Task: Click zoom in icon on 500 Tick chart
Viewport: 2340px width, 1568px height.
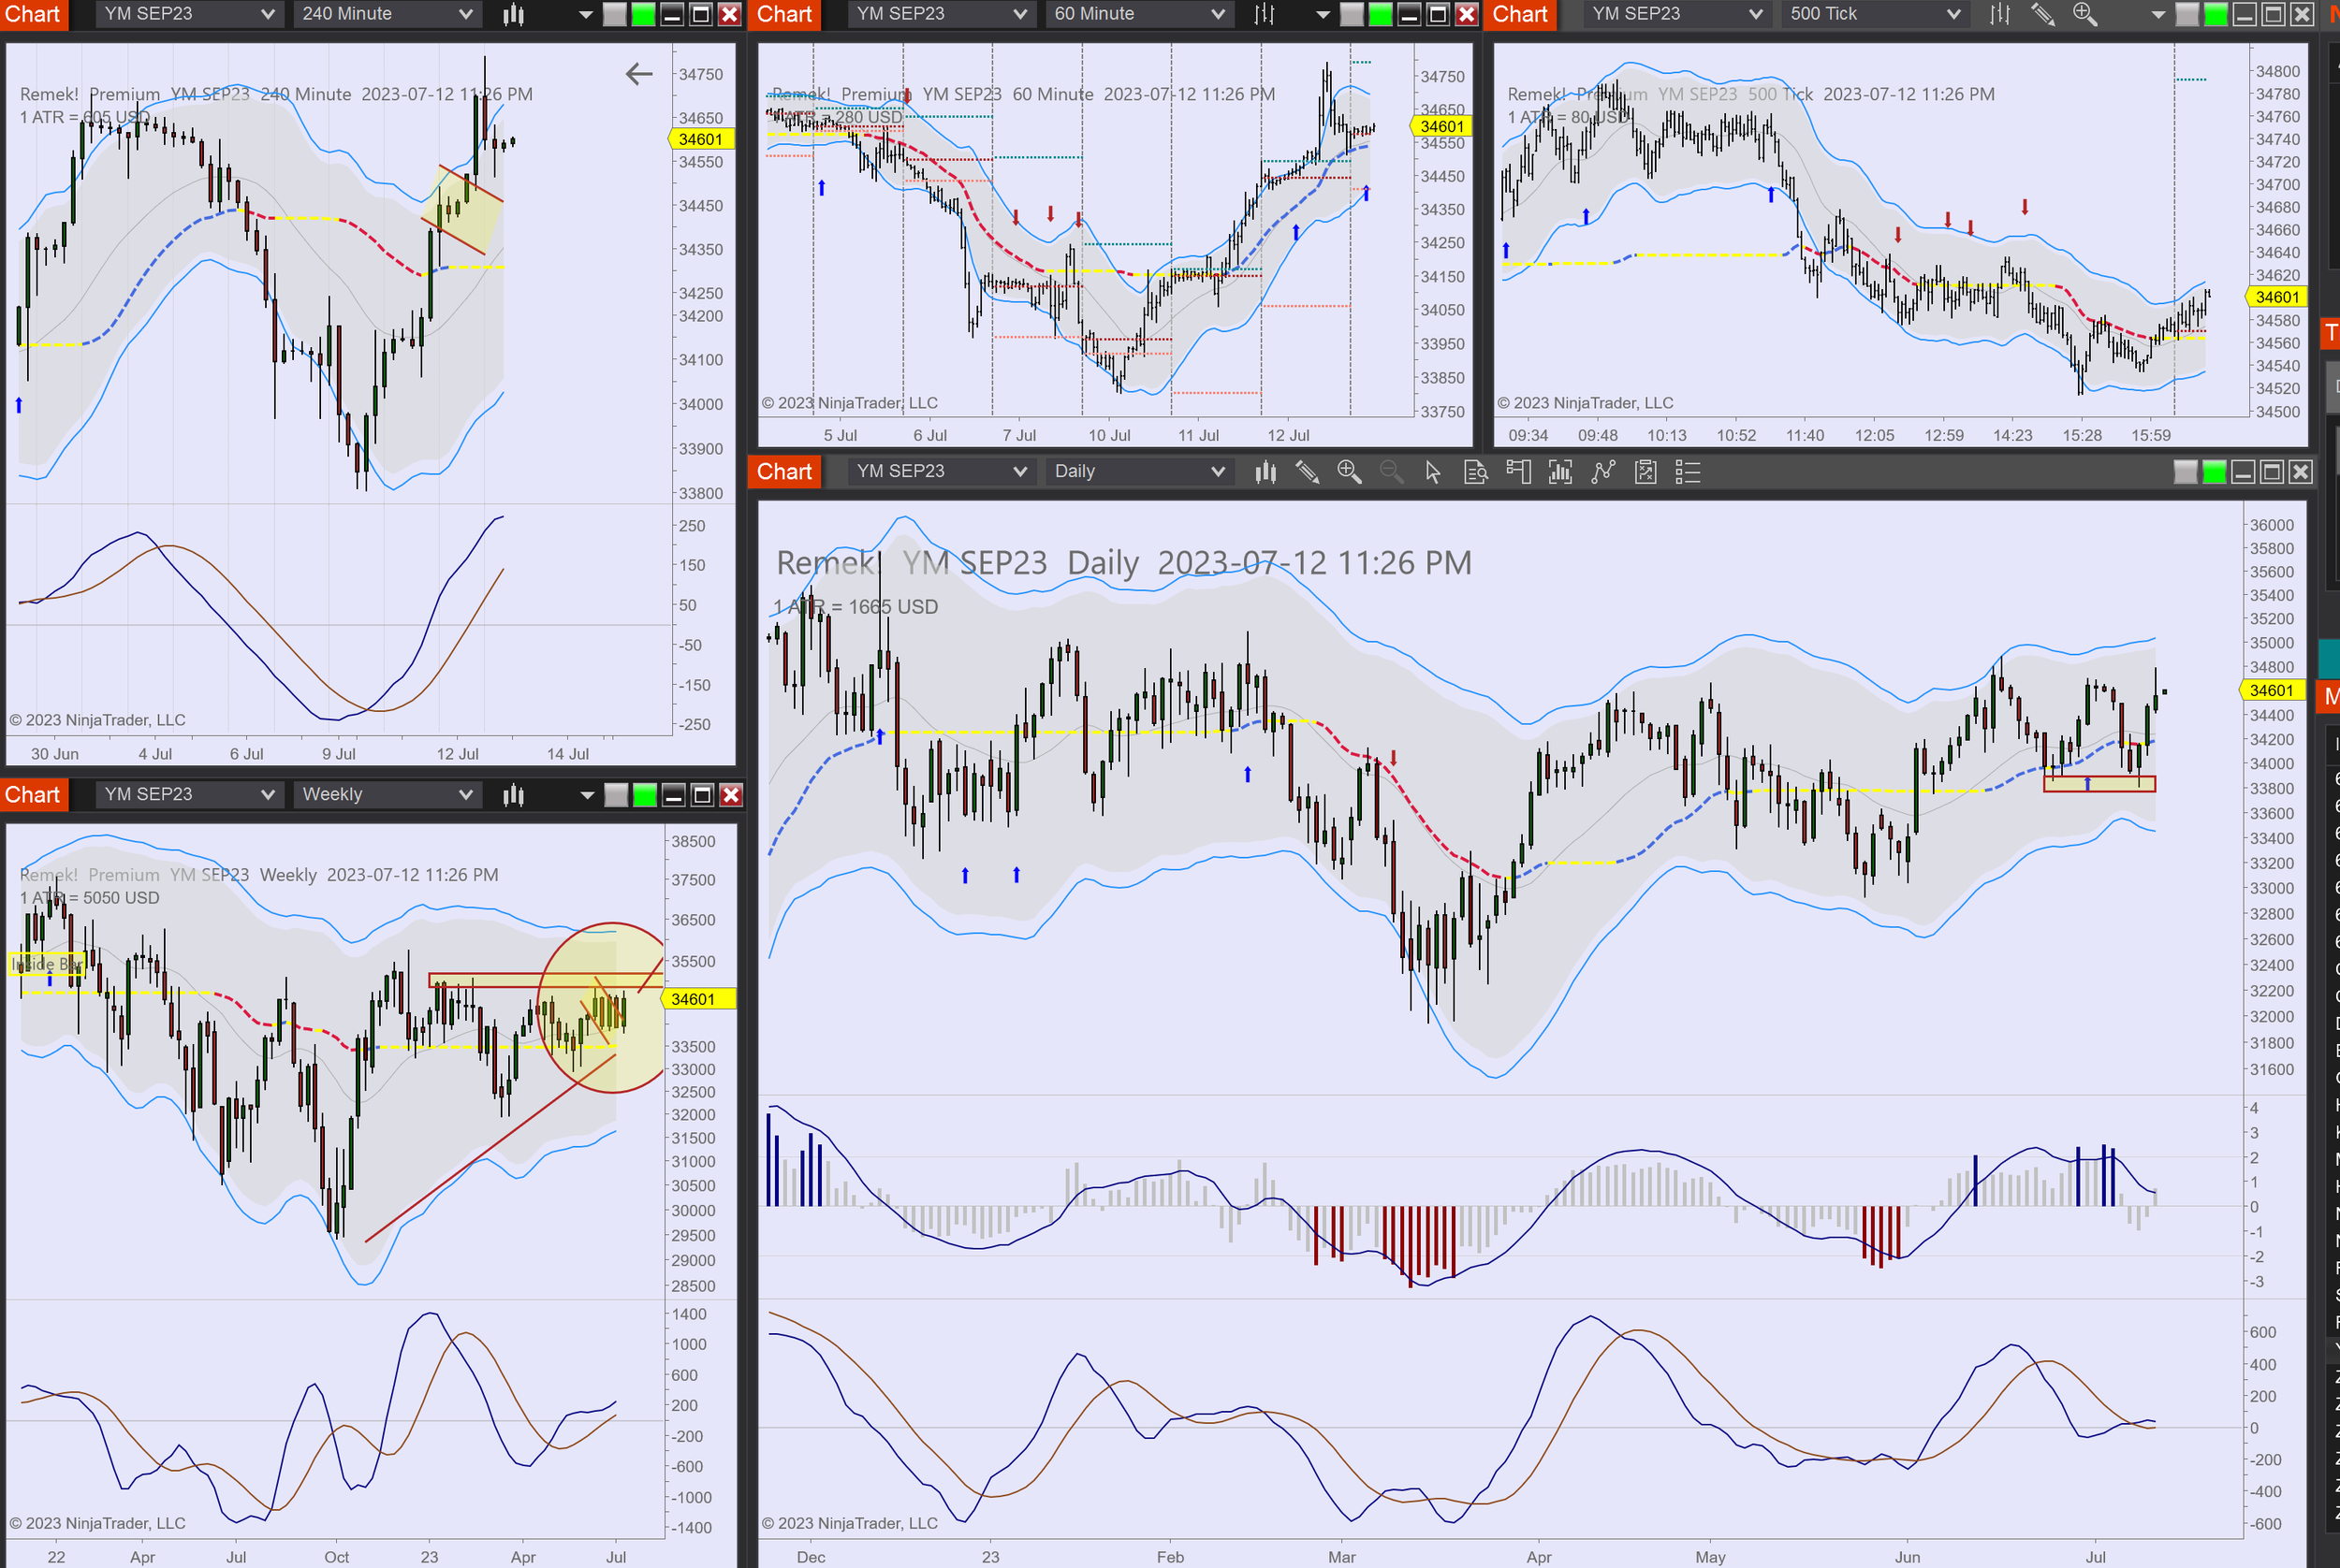Action: tap(2084, 14)
